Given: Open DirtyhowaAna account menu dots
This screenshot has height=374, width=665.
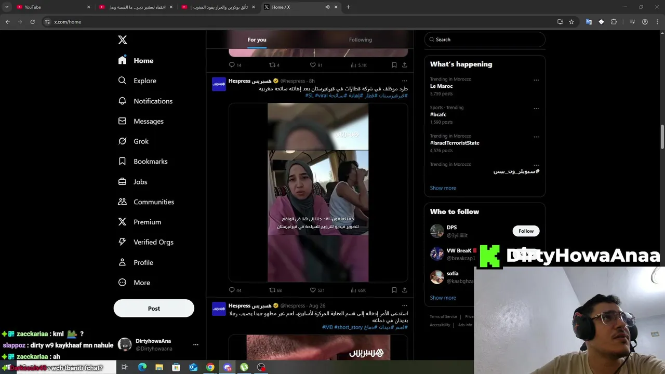Looking at the screenshot, I should click(195, 344).
